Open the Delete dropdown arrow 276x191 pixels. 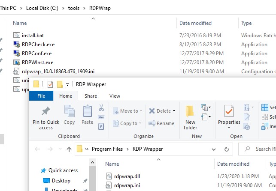pyautogui.click(x=174, y=111)
